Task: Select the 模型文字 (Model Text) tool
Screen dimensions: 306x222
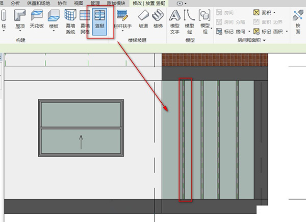Action: [x=174, y=21]
